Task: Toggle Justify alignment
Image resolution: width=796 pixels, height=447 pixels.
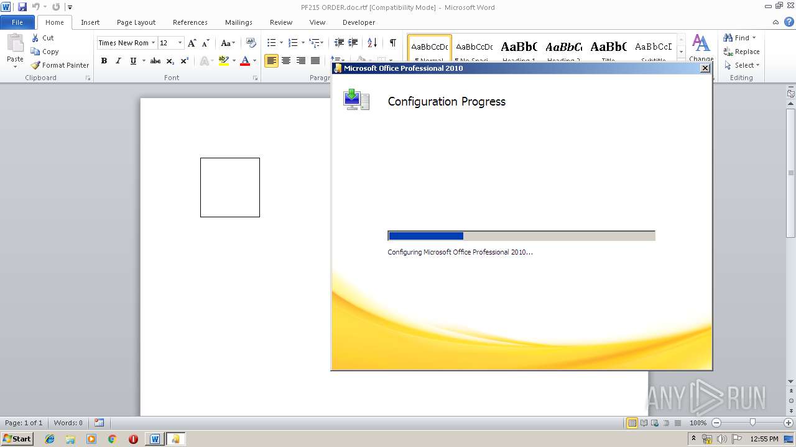Action: click(x=315, y=61)
